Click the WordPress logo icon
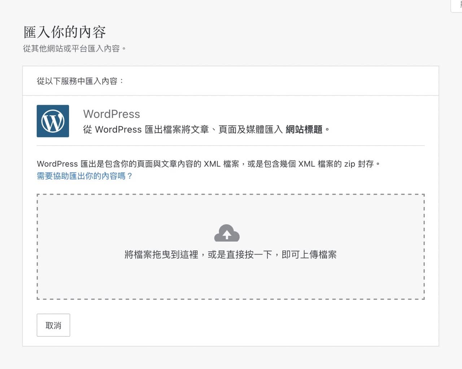 [x=53, y=121]
